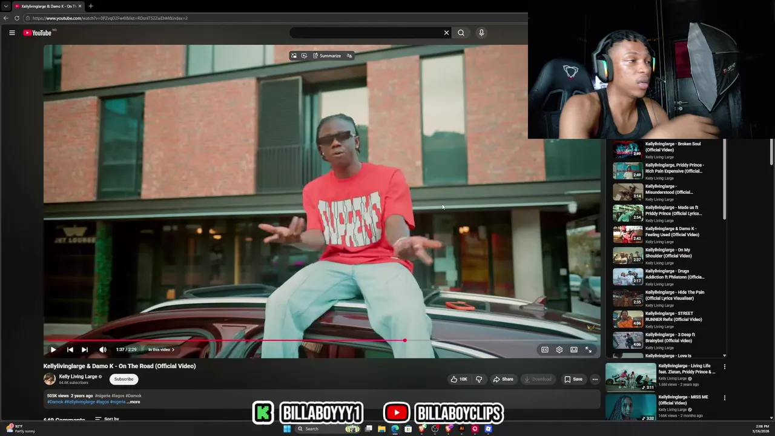
Task: Open a new browser tab with plus
Action: click(91, 6)
